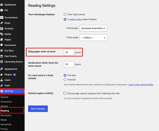The image size is (159, 131).
Task: Click the Past Events calendar icon
Action: [x=2, y=56]
